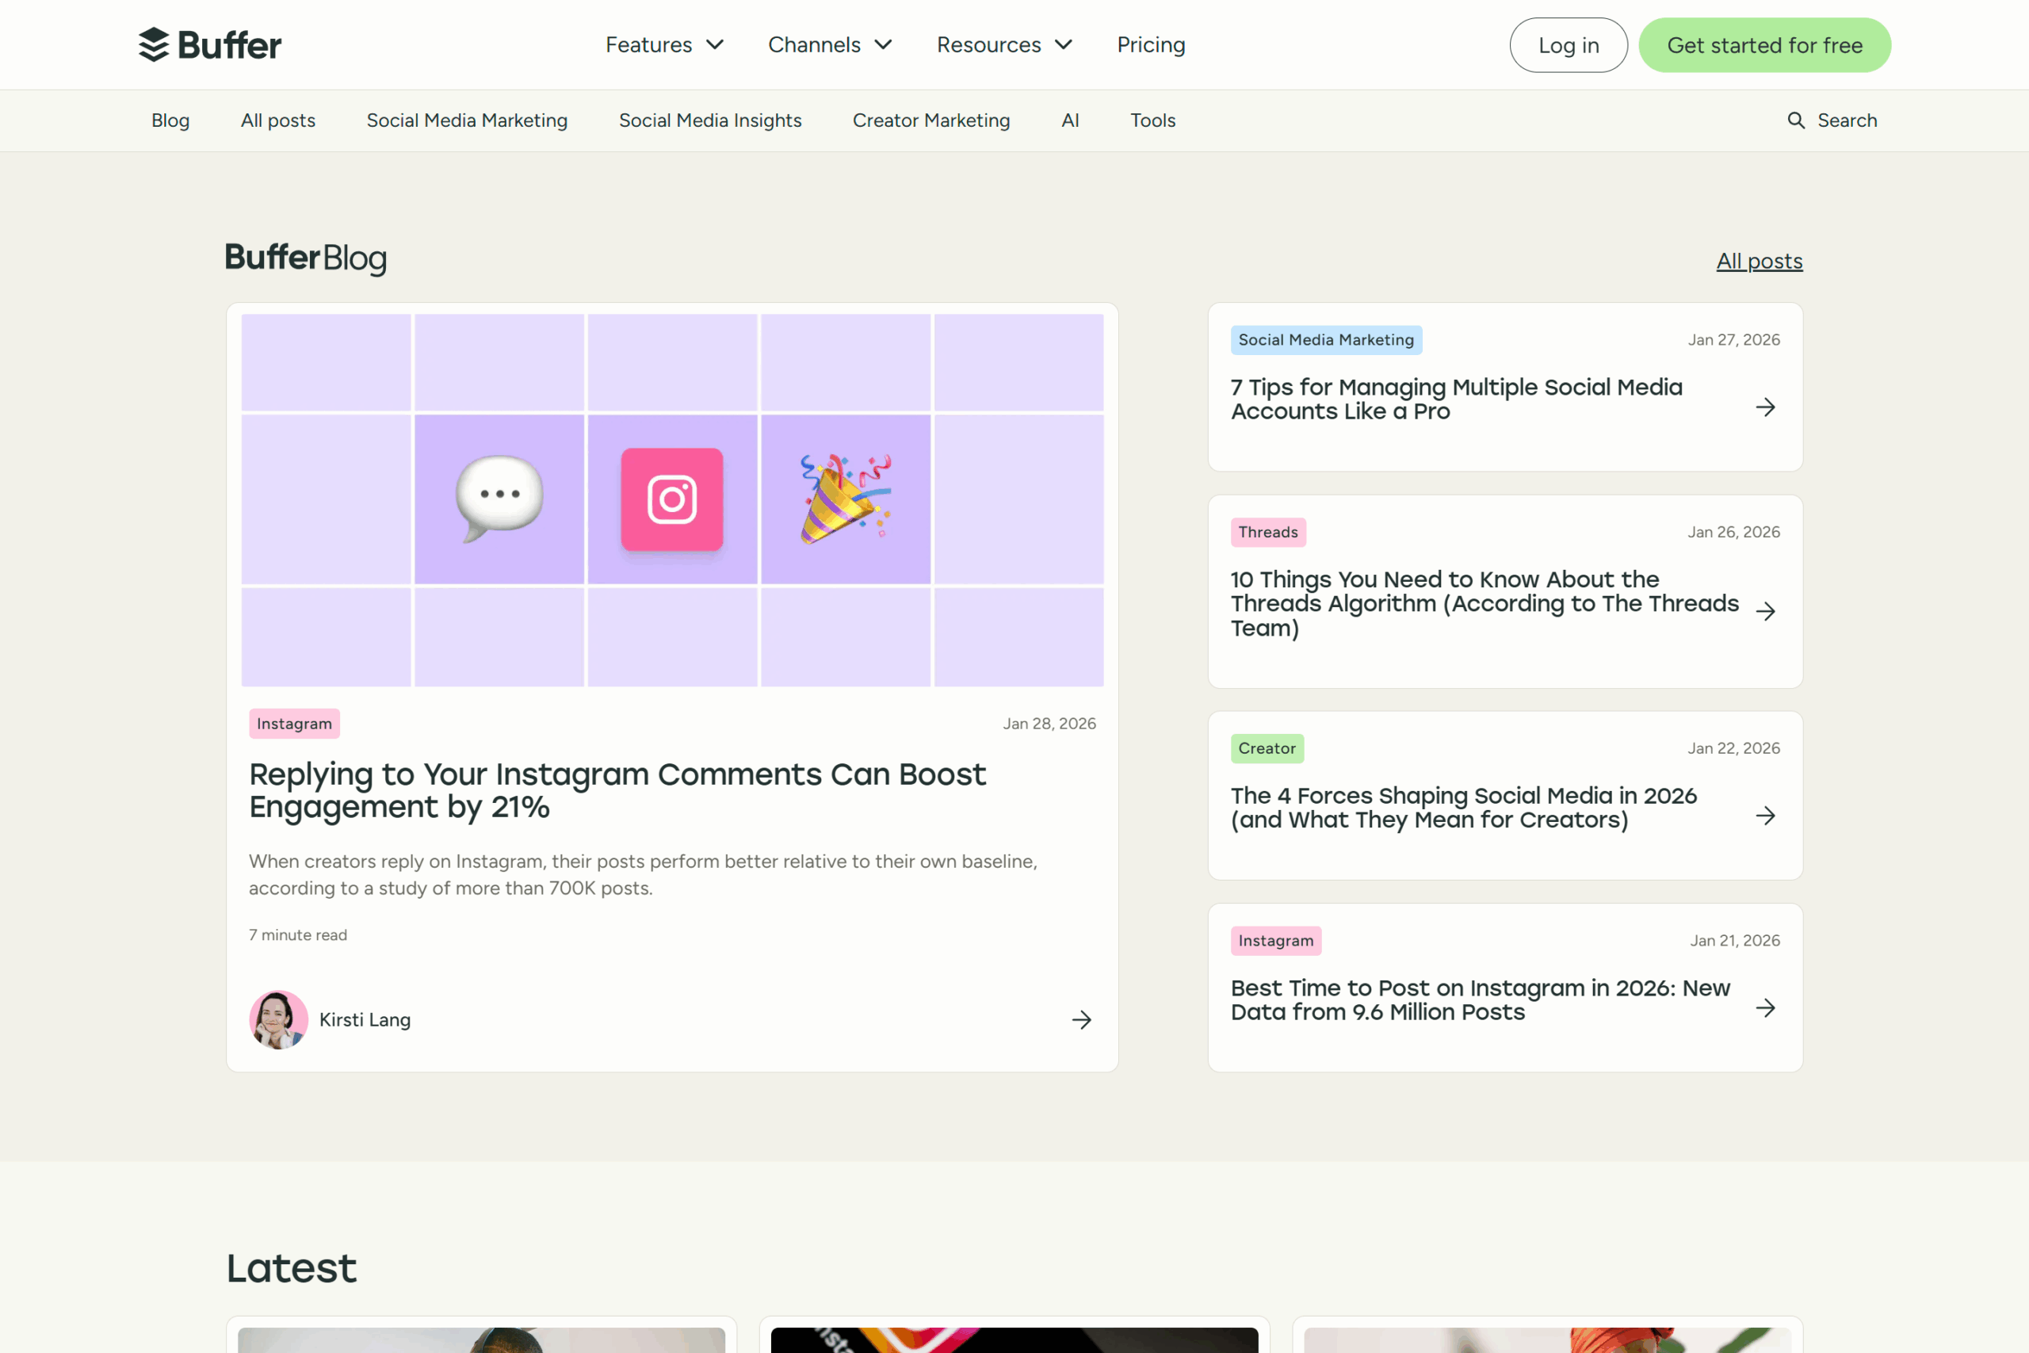The height and width of the screenshot is (1353, 2029).
Task: Click the arrow on the Threads Algorithm article
Action: click(x=1765, y=612)
